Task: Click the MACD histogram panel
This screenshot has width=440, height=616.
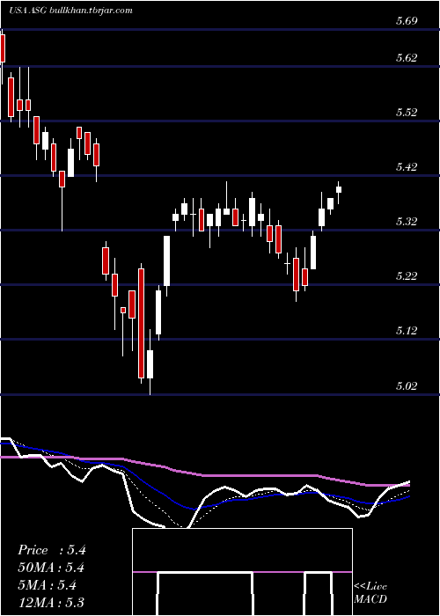Action: pos(242,572)
